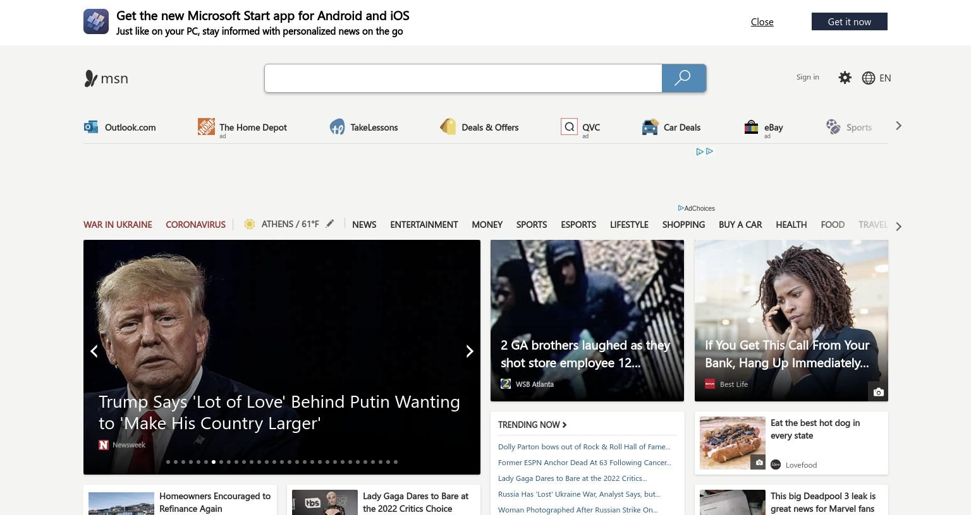This screenshot has width=971, height=515.
Task: Click the AdChoices triangle icon pair
Action: tap(705, 151)
